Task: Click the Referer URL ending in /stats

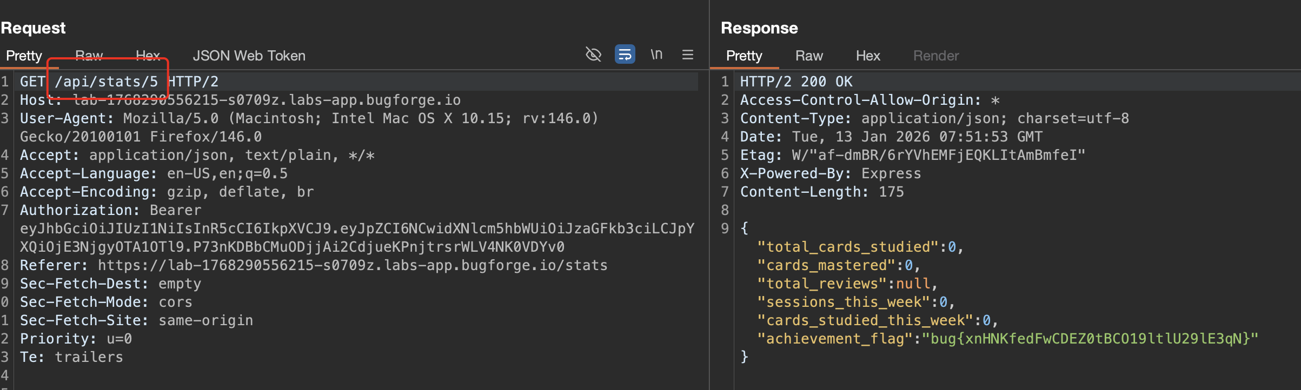Action: [352, 265]
